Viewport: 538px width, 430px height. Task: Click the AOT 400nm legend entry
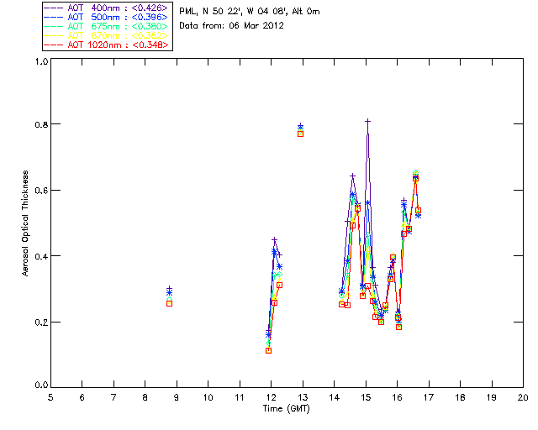(x=118, y=8)
